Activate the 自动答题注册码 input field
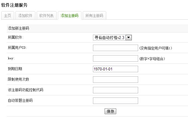Screen dimensions: 188x118 [x=115, y=101]
